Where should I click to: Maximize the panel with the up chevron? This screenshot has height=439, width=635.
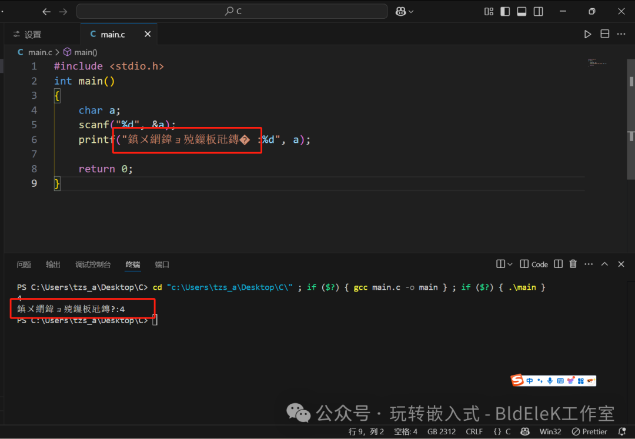click(x=604, y=264)
